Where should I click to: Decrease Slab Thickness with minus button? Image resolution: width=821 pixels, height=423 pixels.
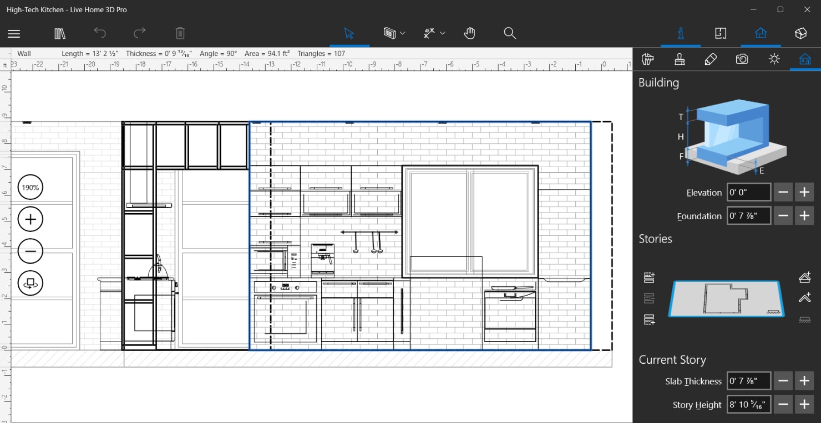point(783,380)
